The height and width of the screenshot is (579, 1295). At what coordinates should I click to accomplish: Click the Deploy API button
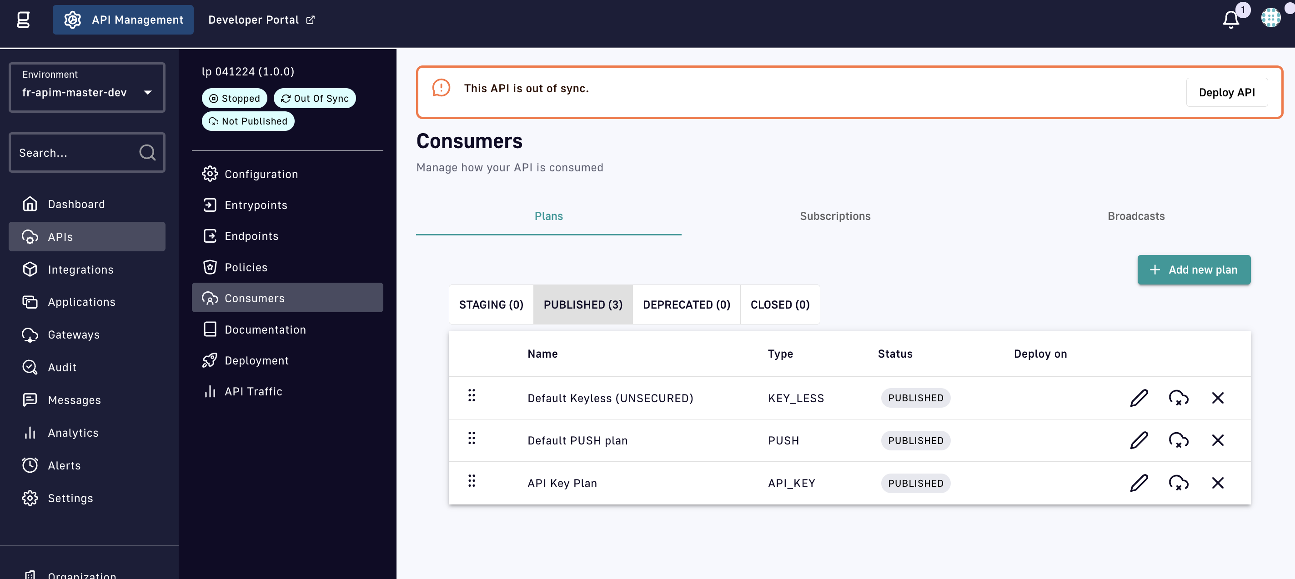click(x=1226, y=92)
